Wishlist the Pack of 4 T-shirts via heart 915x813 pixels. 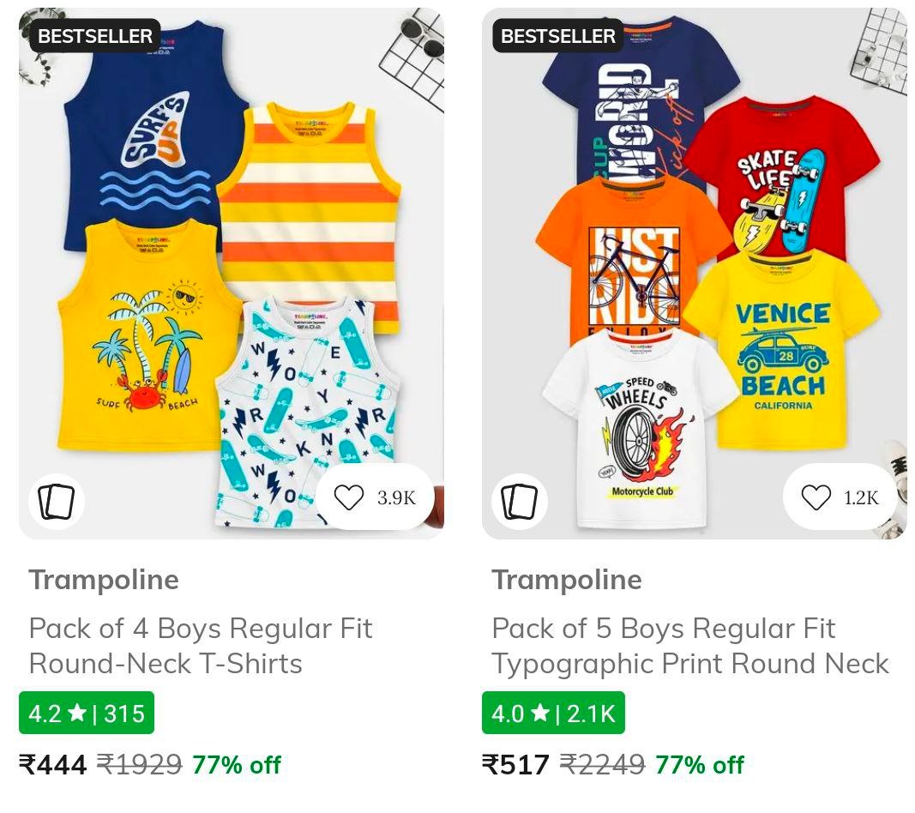point(349,497)
